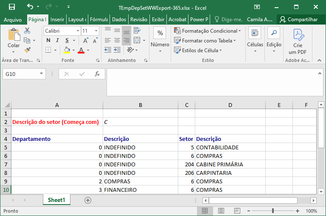The image size is (326, 216).
Task: Undo the last action
Action: point(30,7)
